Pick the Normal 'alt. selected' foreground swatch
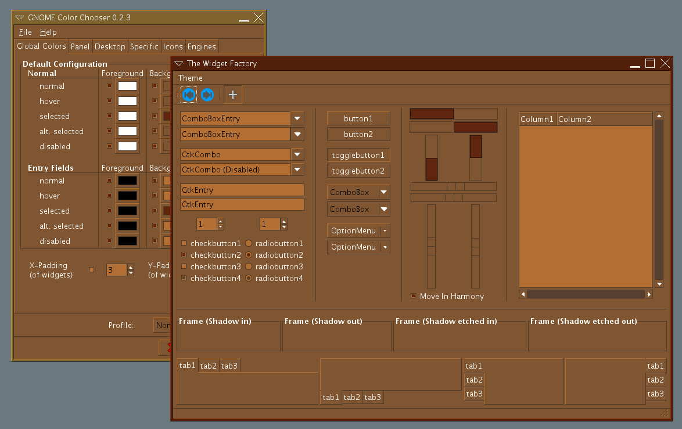Viewport: 682px width, 429px height. coord(127,131)
